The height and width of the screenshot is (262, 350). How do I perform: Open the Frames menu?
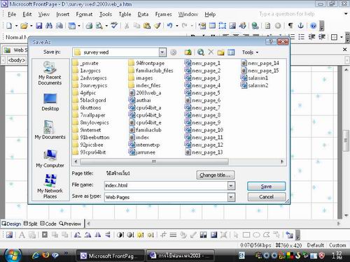click(163, 14)
